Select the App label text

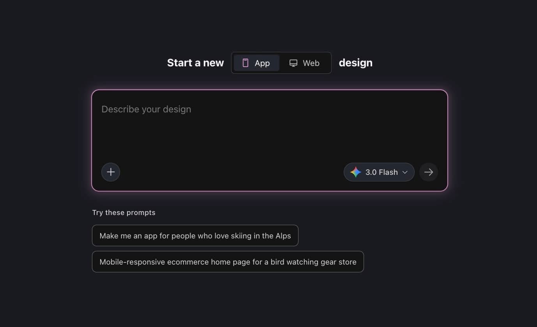(x=262, y=63)
